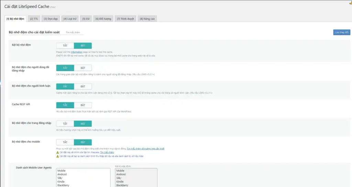
Task: Set cache for commenters (người bình luận) to BẬT
Action: [x=83, y=86]
